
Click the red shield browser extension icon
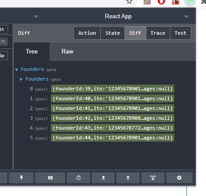click(x=161, y=2)
